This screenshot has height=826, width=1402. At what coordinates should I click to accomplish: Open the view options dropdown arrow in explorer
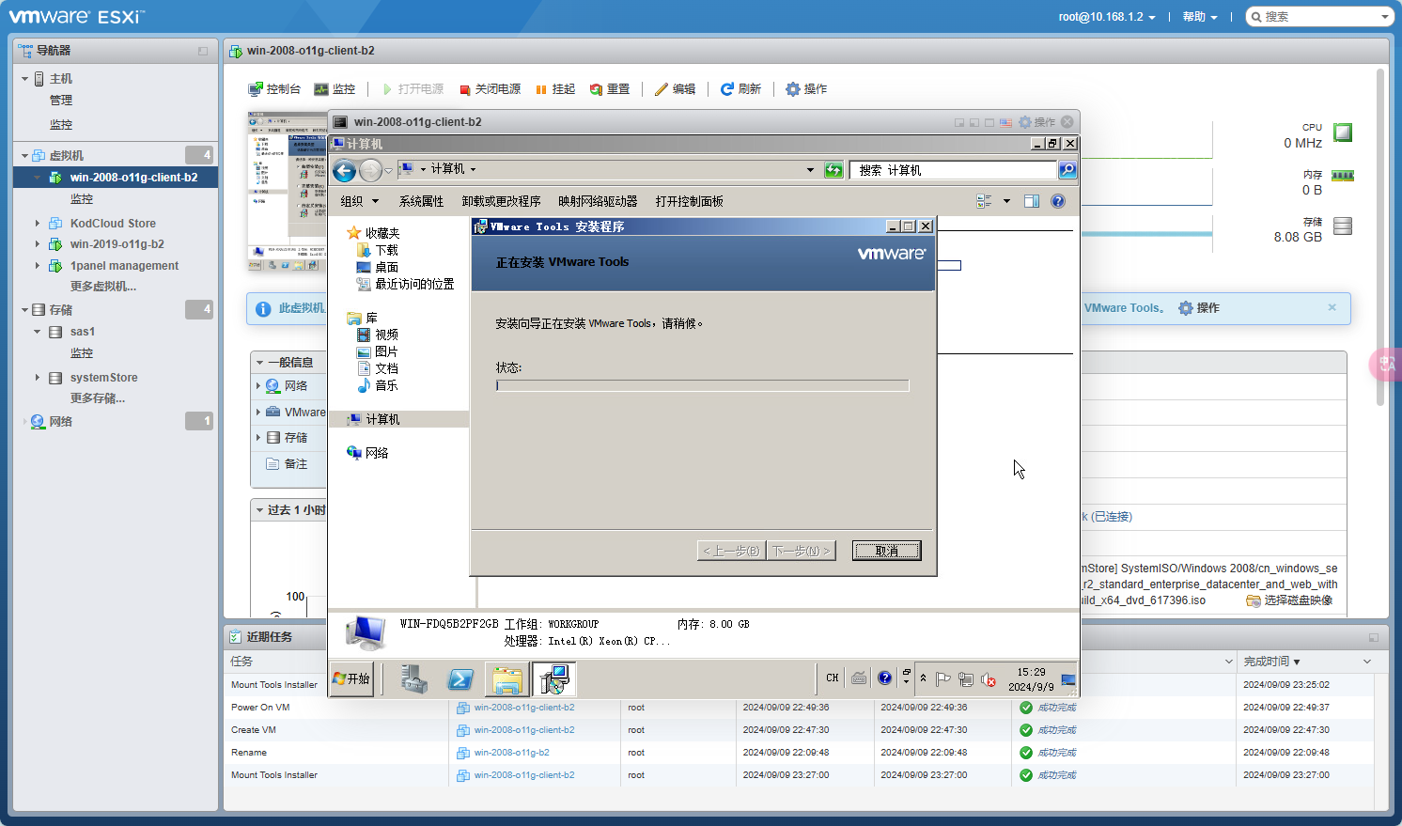pyautogui.click(x=1006, y=201)
